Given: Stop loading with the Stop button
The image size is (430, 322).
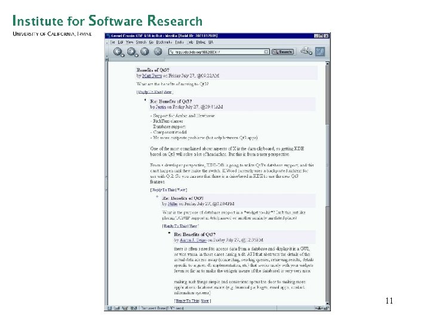Looking at the screenshot, I should click(158, 51).
